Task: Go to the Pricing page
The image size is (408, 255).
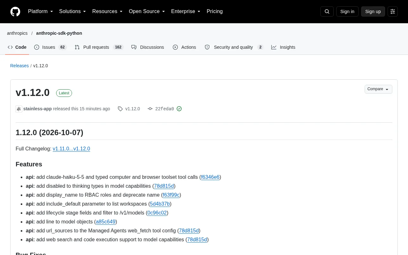Action: [x=215, y=11]
